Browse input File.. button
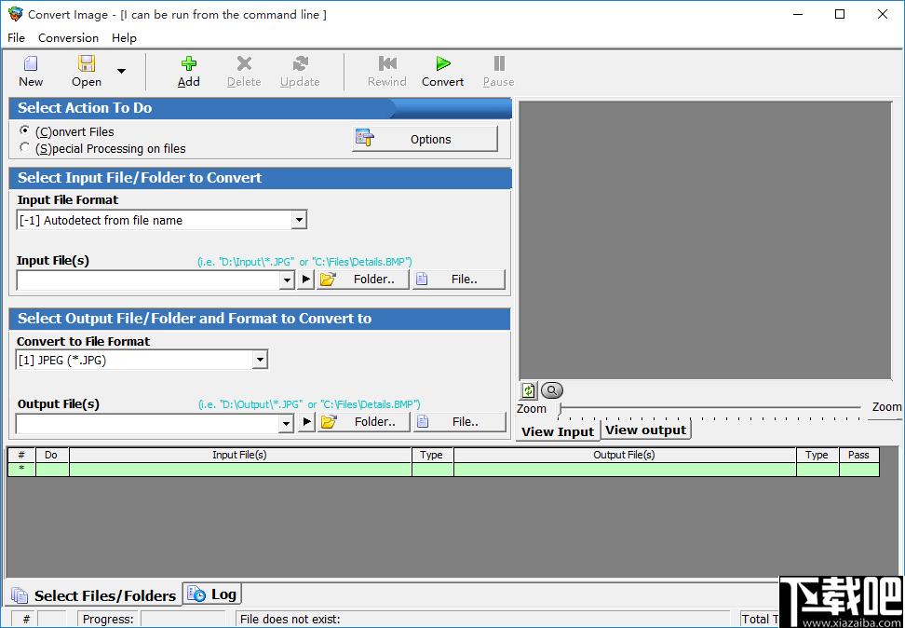The width and height of the screenshot is (905, 628). pyautogui.click(x=459, y=280)
